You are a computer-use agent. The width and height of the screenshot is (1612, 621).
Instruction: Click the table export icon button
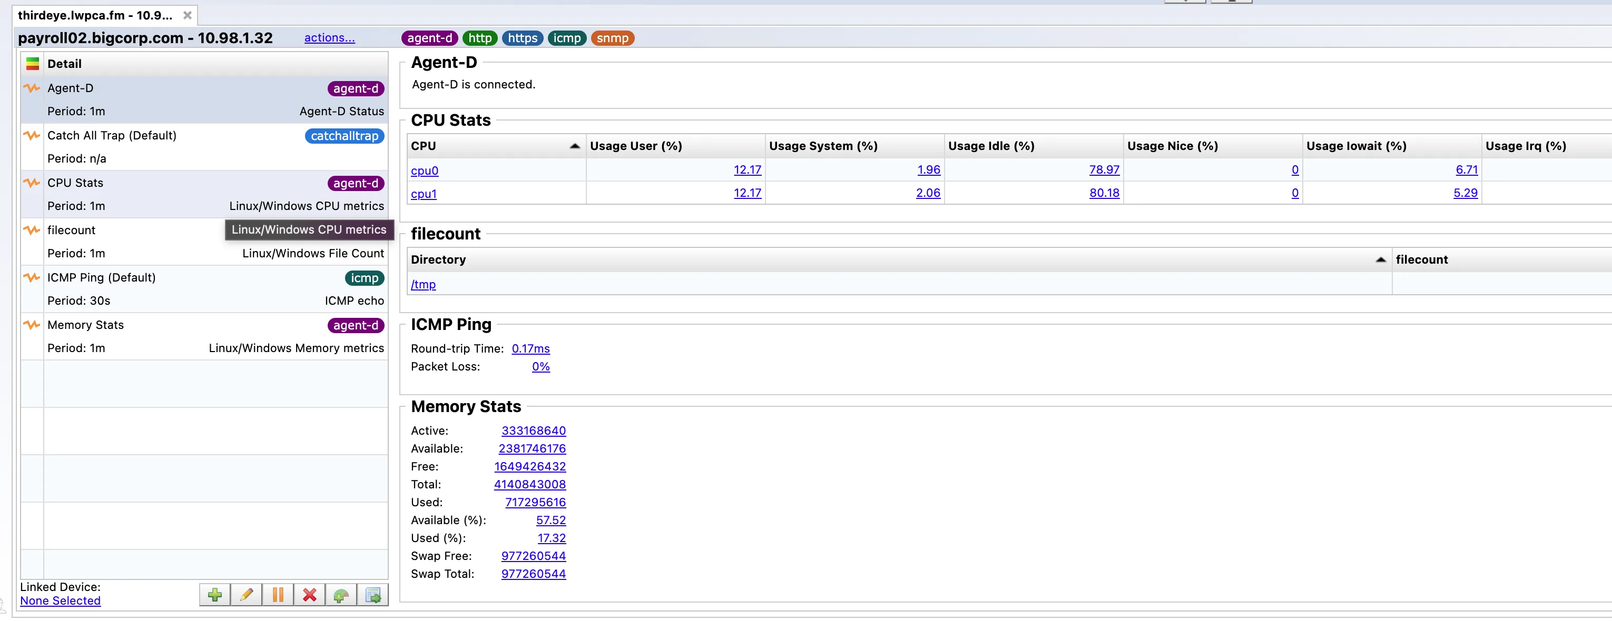click(x=373, y=595)
